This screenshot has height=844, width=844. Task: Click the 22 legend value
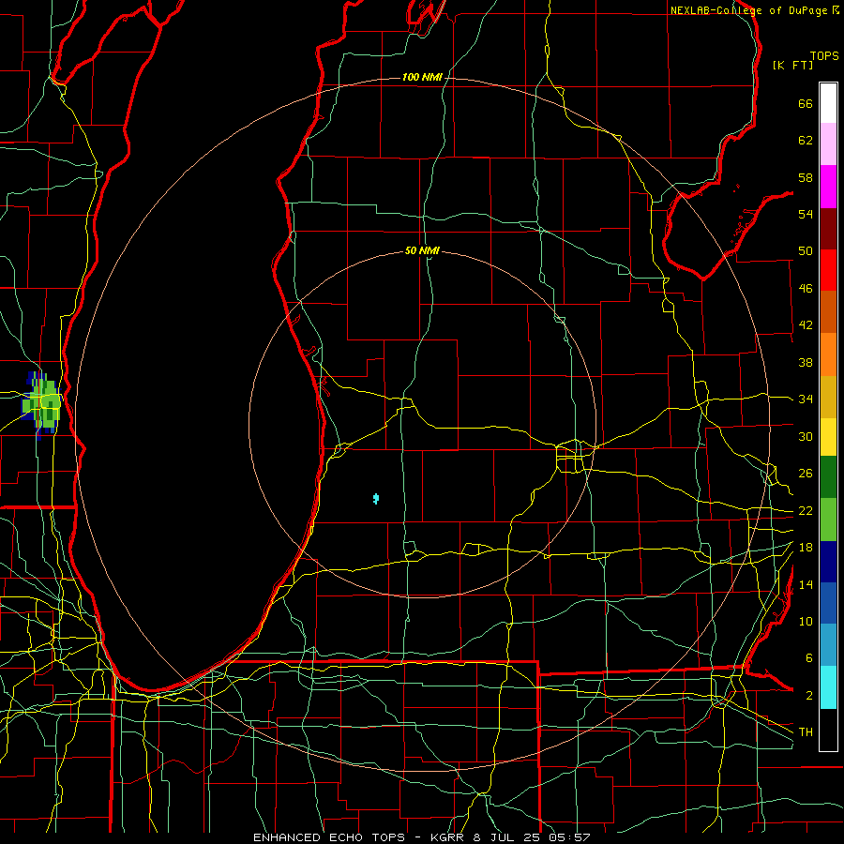tap(806, 511)
